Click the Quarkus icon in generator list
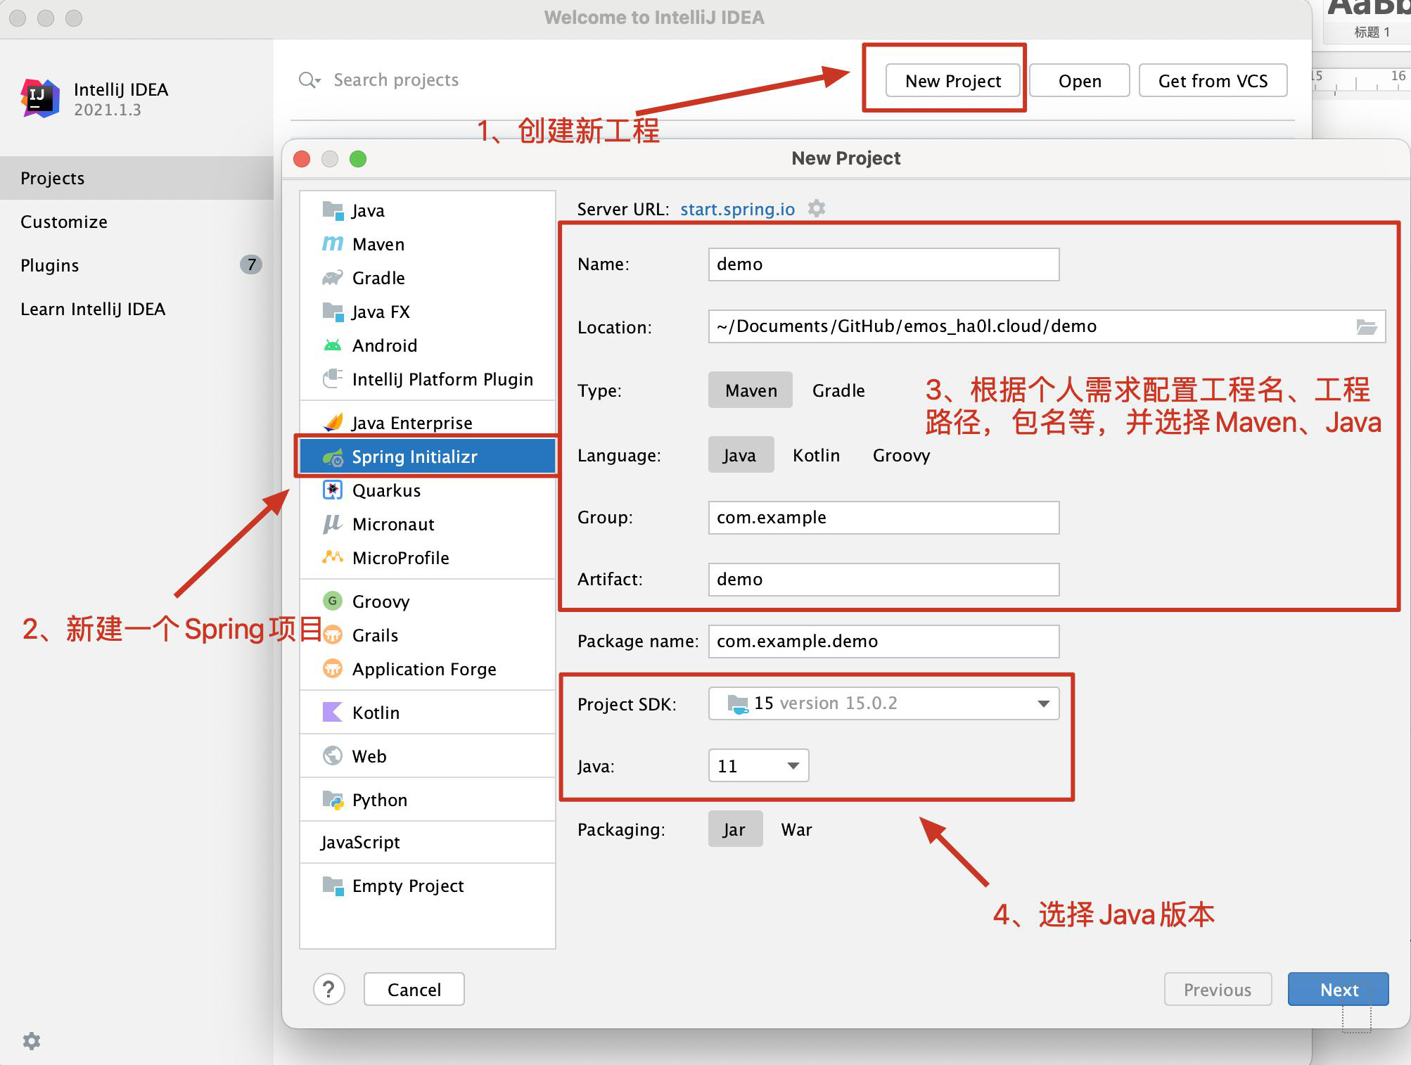This screenshot has height=1065, width=1411. click(x=333, y=490)
